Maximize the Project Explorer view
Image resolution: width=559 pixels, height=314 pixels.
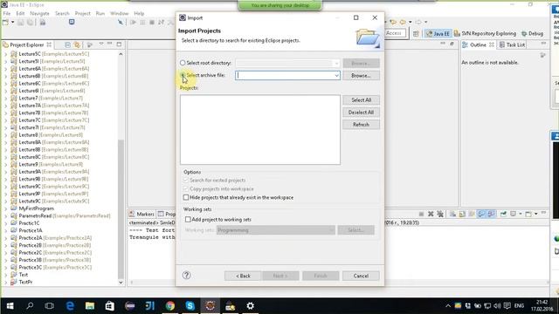tap(119, 44)
